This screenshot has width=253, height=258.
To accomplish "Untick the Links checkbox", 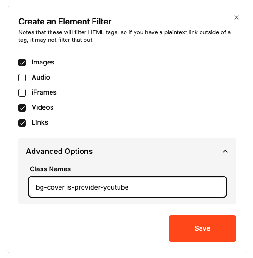I will click(x=22, y=123).
